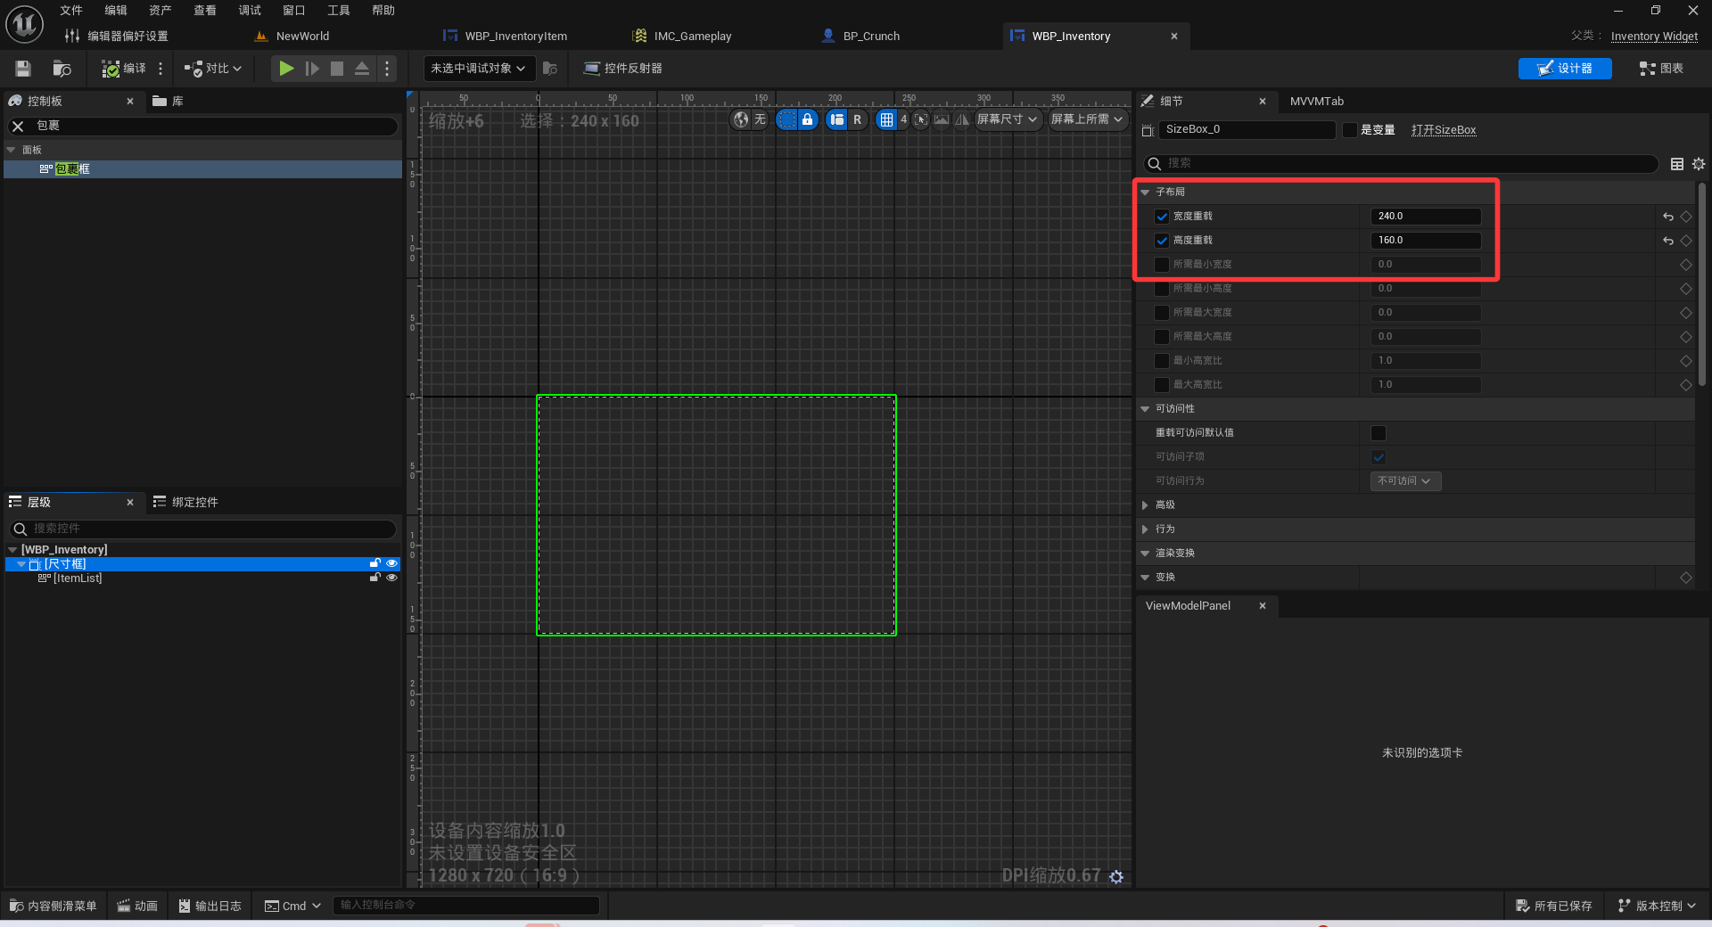The image size is (1712, 927).
Task: Select ItemList in hierarchy tree
Action: click(x=77, y=578)
